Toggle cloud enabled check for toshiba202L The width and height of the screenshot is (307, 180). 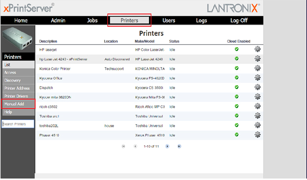(237, 125)
